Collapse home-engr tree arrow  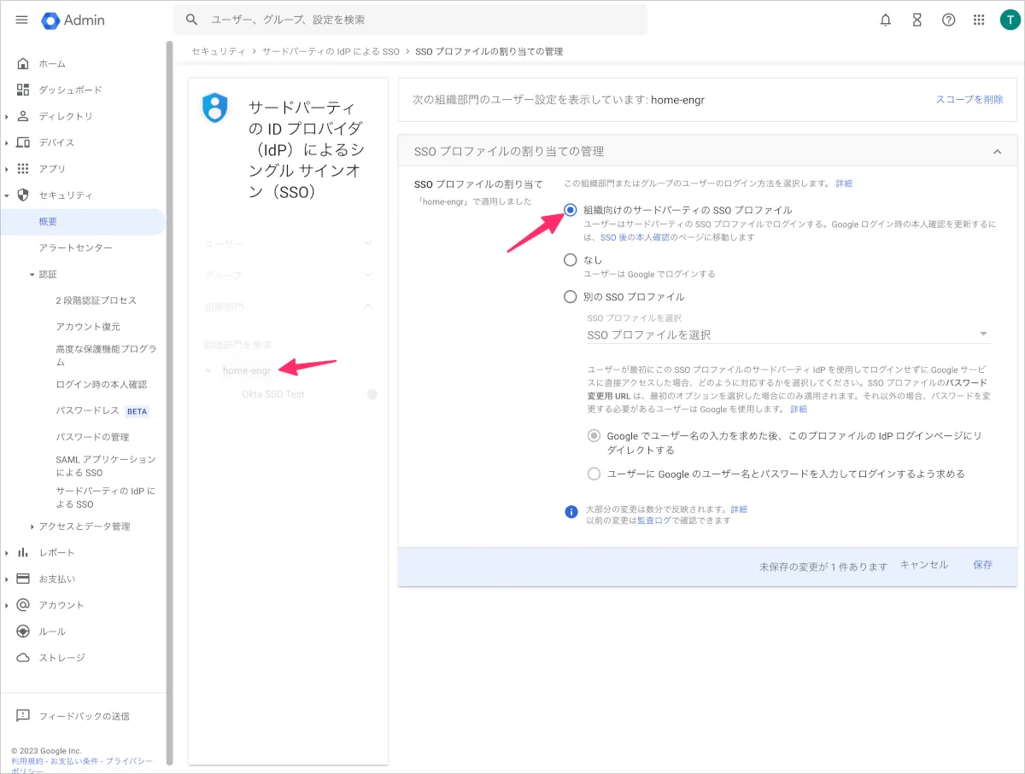[209, 370]
